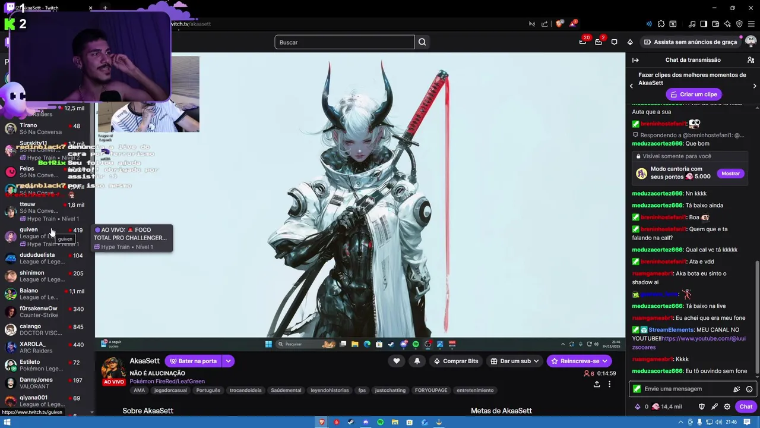This screenshot has width=760, height=428.
Task: Click the Windows Start button on taskbar
Action: (x=8, y=422)
